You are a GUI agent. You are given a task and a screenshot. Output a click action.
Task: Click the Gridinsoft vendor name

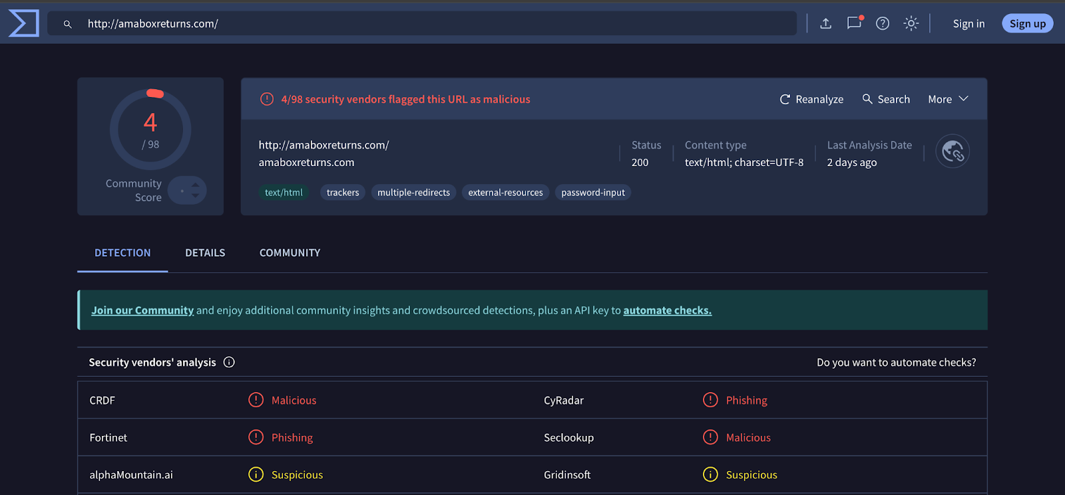click(567, 474)
